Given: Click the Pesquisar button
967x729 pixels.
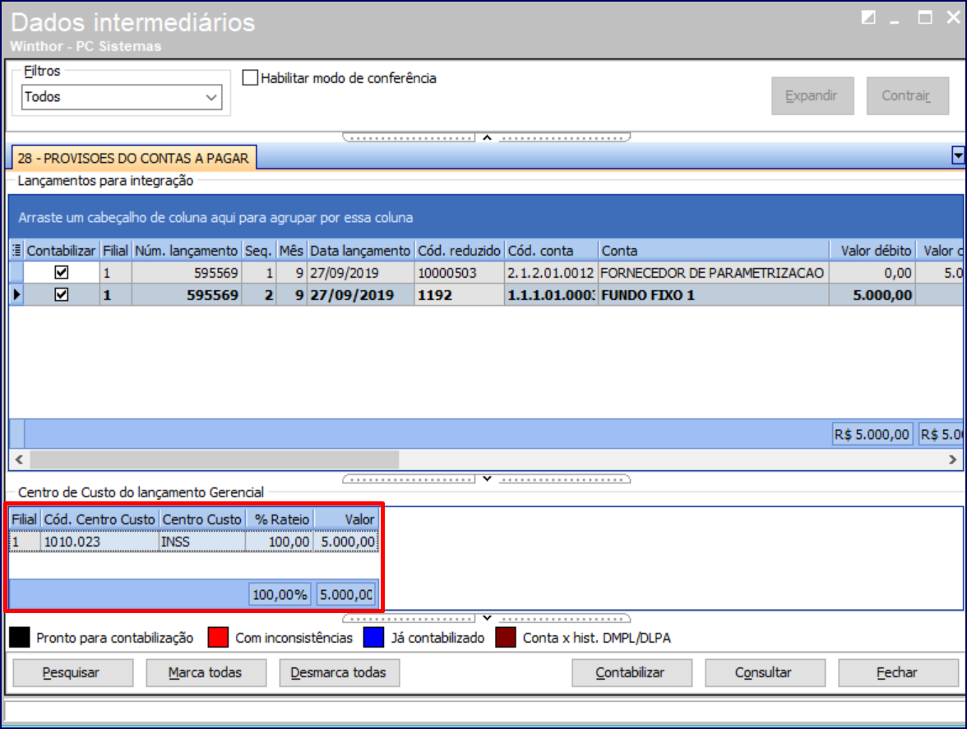Looking at the screenshot, I should 72,672.
